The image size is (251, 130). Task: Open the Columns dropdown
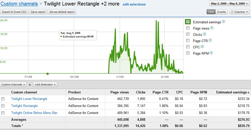coord(239,12)
